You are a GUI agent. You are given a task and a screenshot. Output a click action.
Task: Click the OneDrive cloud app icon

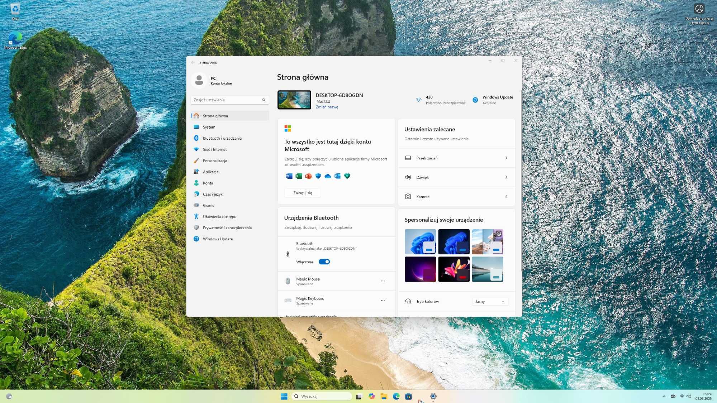(328, 176)
